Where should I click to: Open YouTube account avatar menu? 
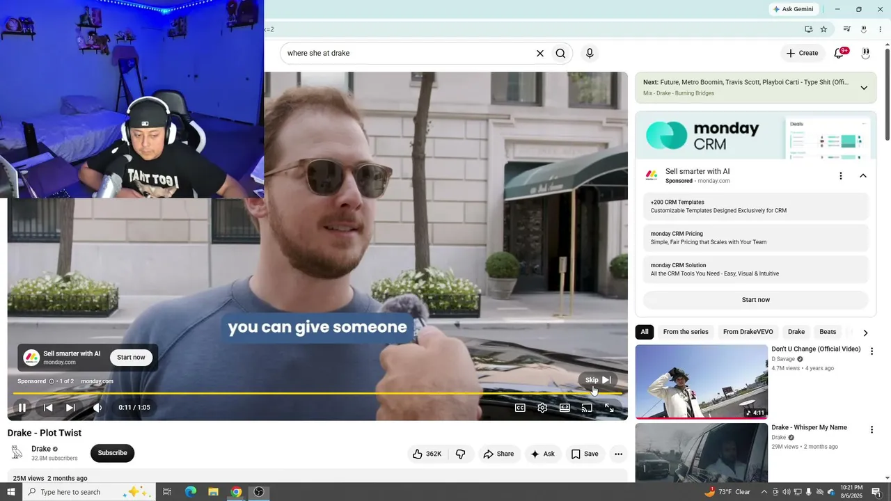866,53
